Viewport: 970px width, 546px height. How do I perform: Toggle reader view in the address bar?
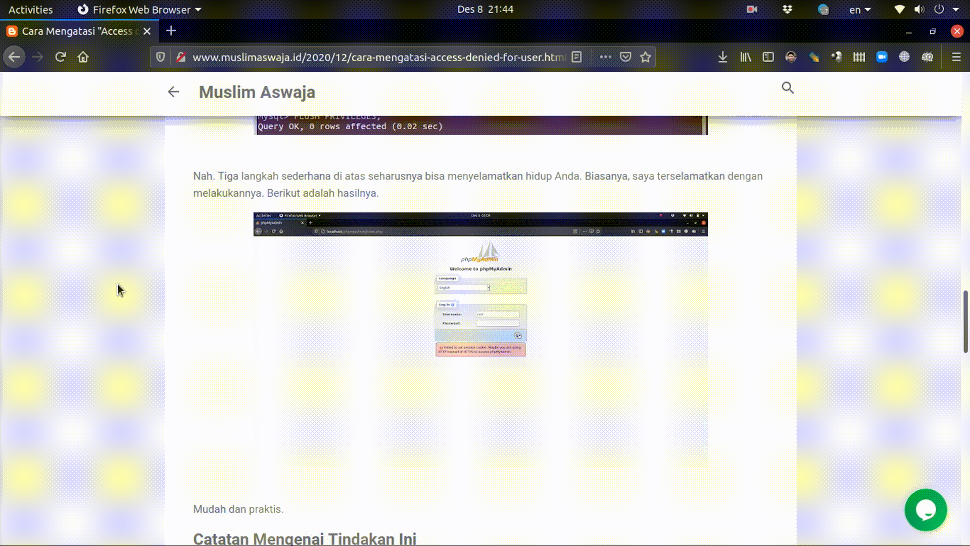click(576, 57)
